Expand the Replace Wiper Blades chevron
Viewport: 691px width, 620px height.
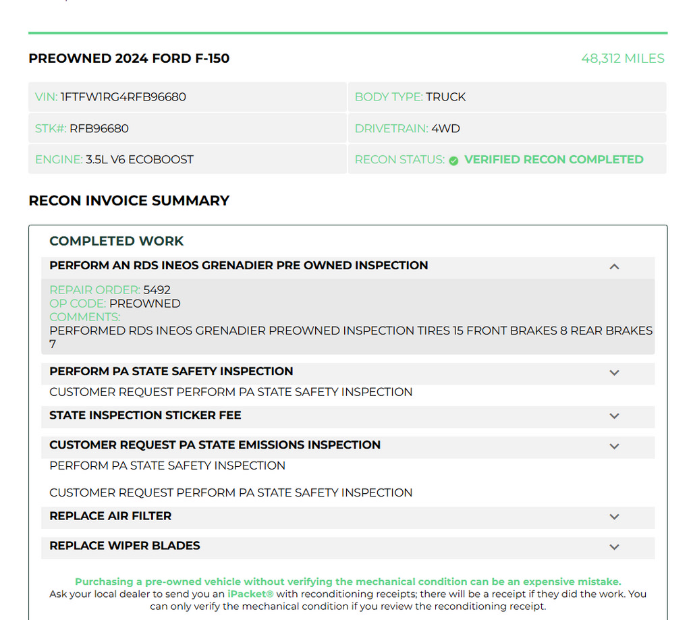(614, 547)
